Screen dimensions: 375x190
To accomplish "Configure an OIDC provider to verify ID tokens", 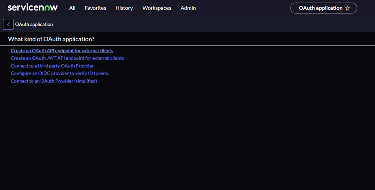I will (60, 73).
